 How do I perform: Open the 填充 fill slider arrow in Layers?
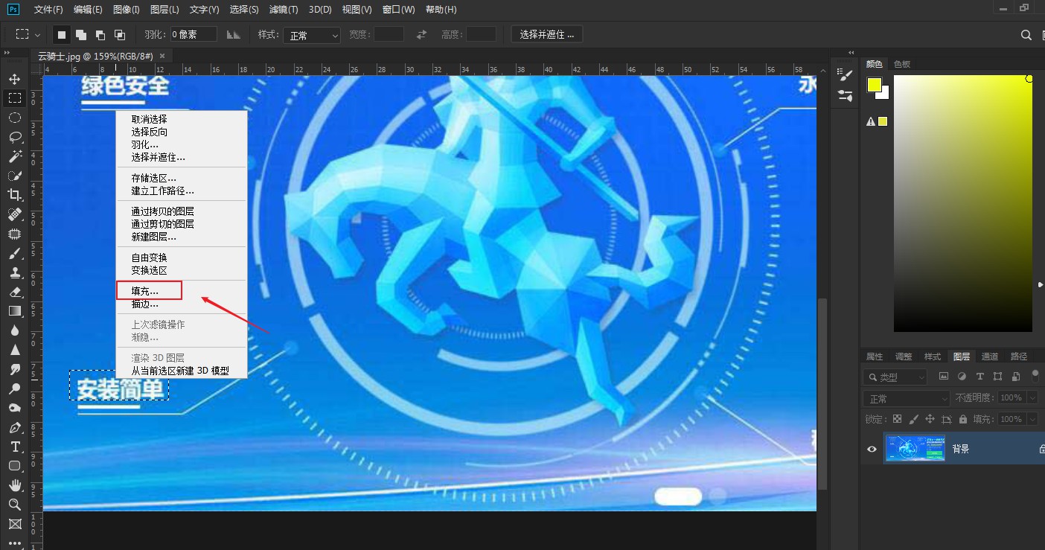tap(1032, 419)
